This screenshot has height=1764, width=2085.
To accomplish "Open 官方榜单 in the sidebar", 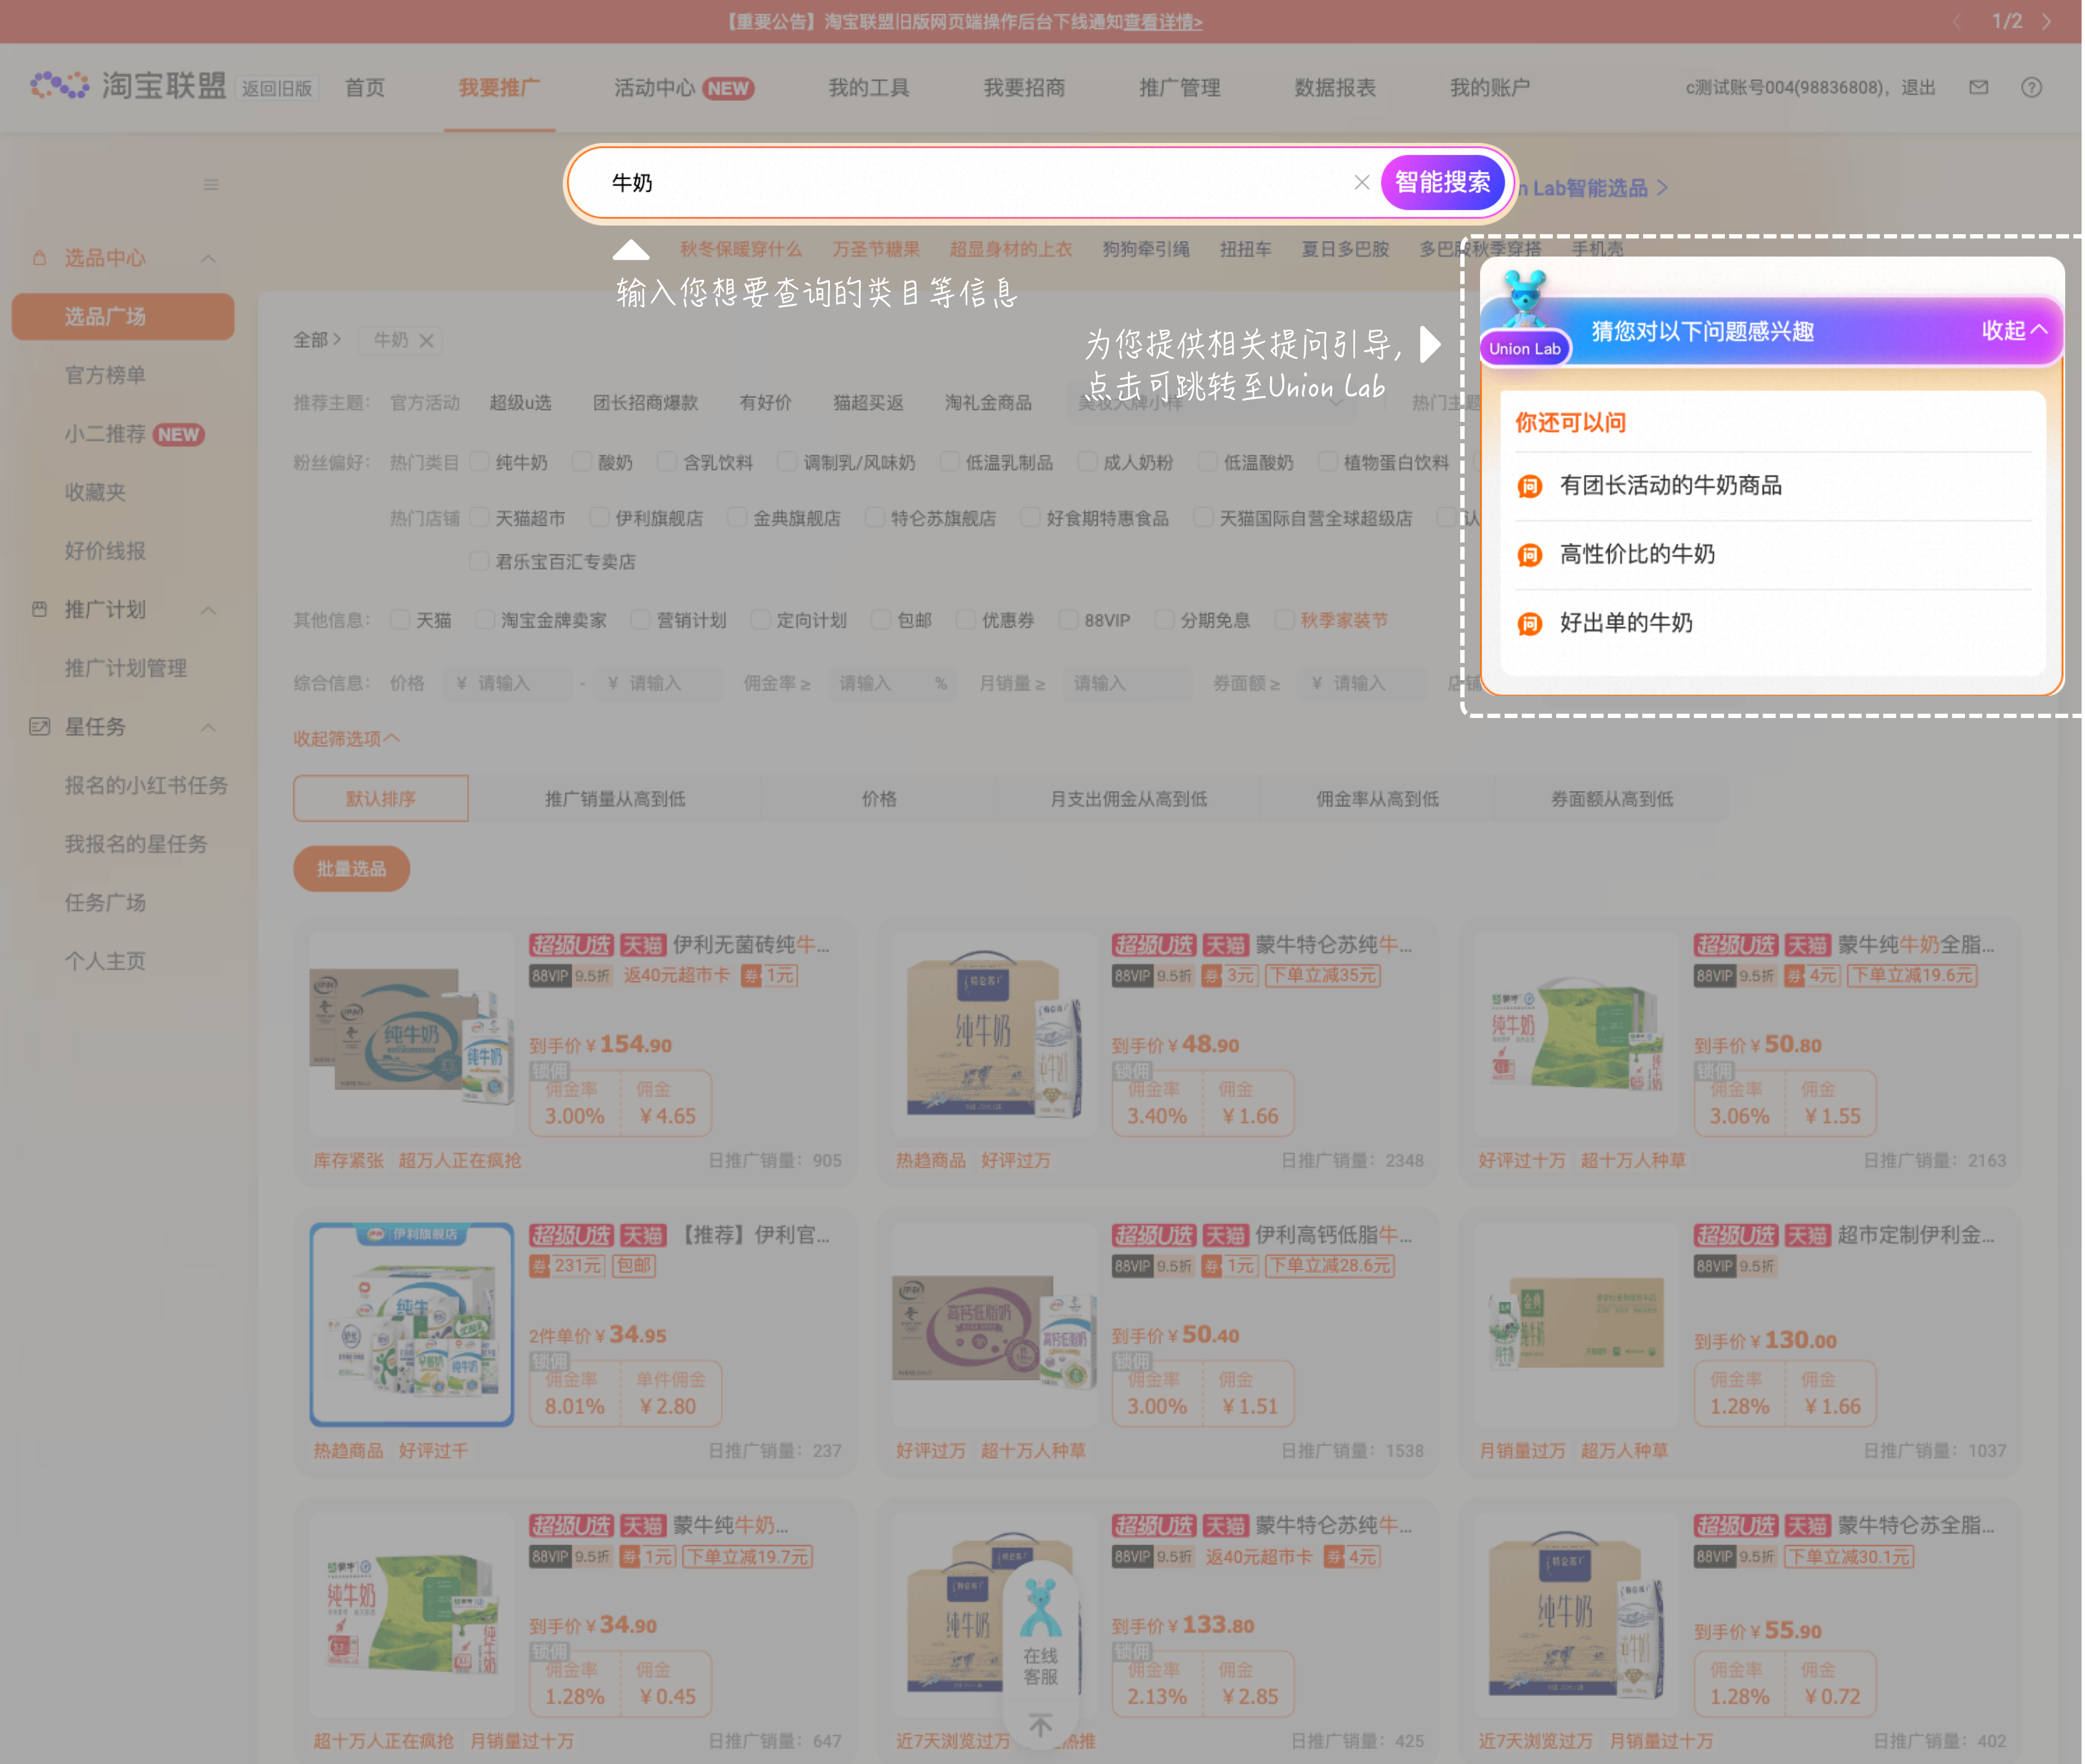I will [x=105, y=375].
